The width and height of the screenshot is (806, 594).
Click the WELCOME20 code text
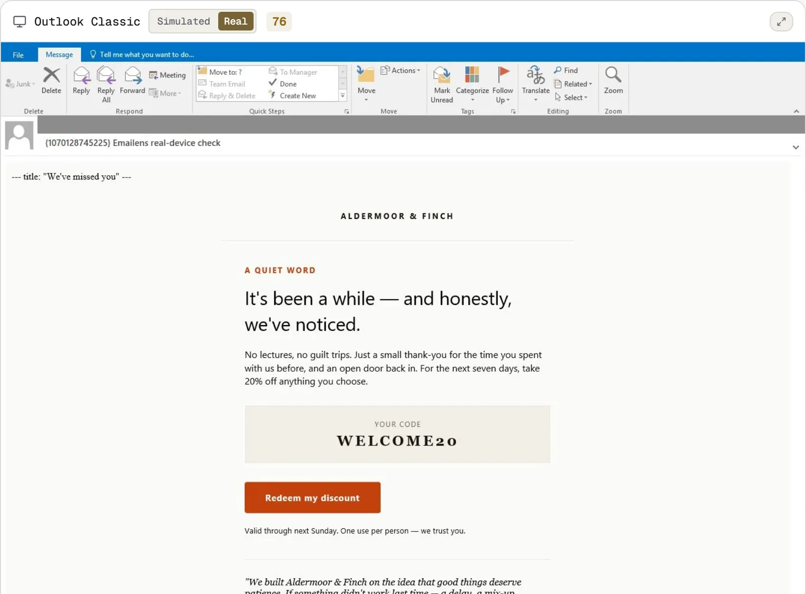397,441
